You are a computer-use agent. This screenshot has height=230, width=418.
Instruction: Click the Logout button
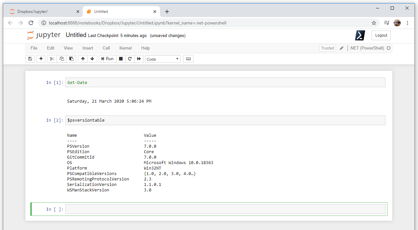point(381,35)
